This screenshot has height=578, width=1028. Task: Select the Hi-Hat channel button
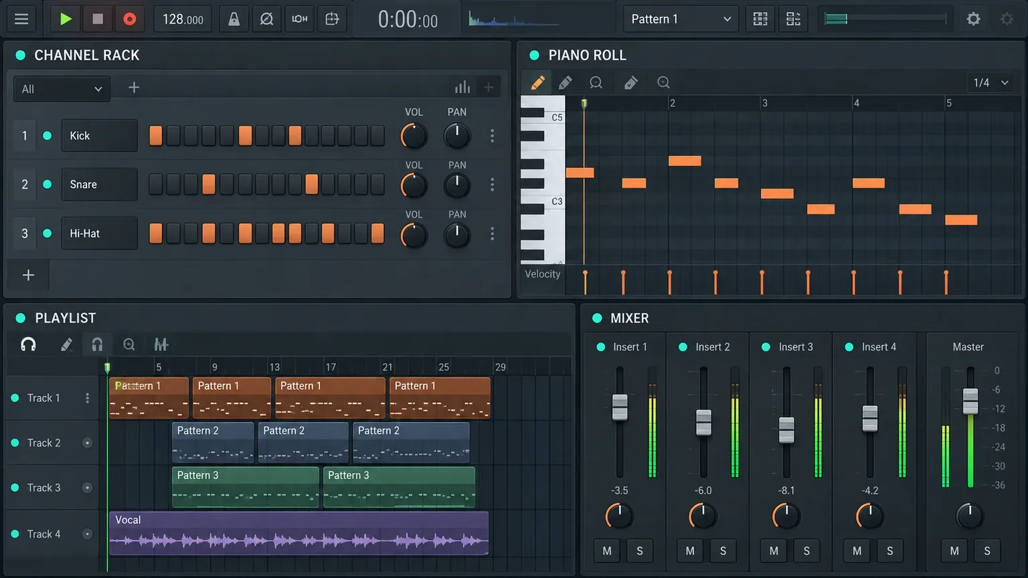pyautogui.click(x=99, y=233)
